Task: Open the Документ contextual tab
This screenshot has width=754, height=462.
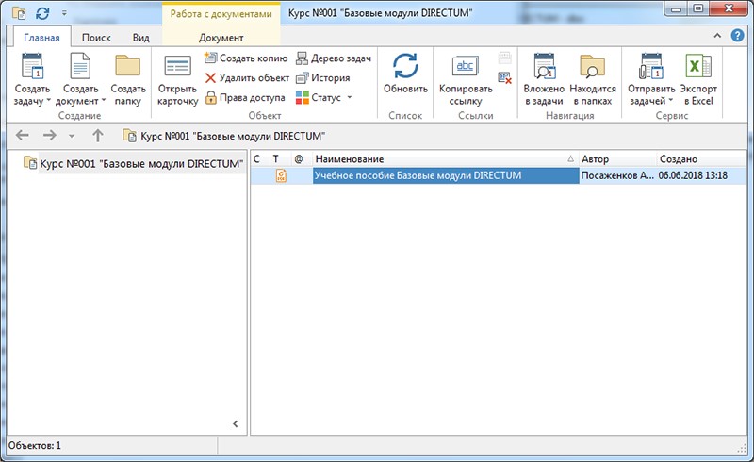Action: pos(221,38)
